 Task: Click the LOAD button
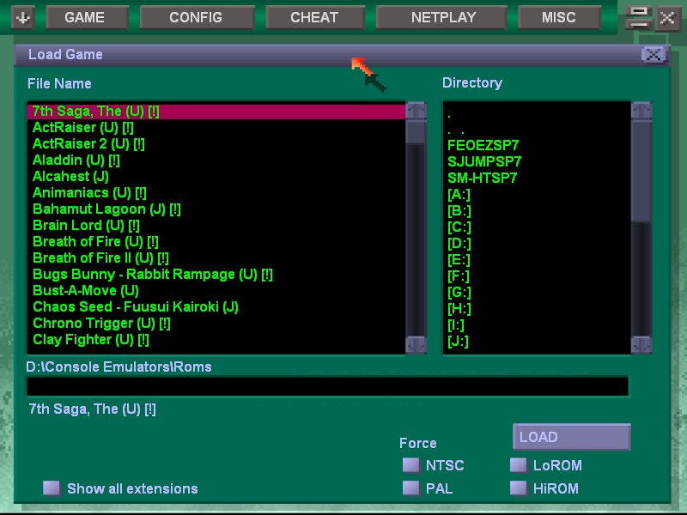571,437
